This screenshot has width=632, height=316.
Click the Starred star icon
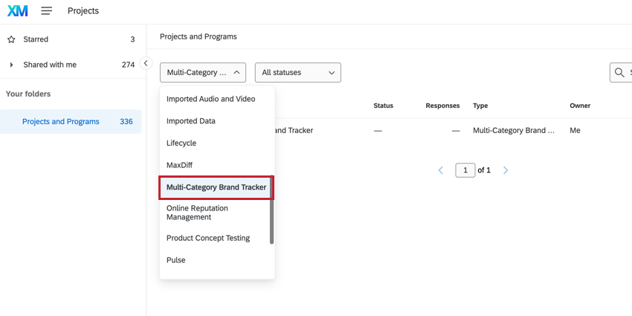pos(11,39)
